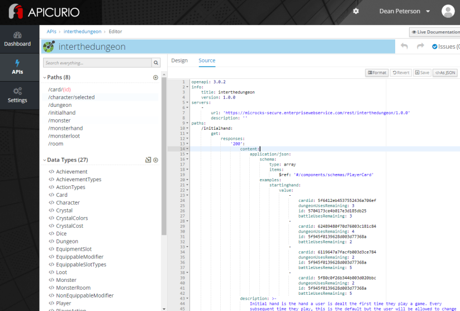This screenshot has height=311, width=460.
Task: Click the import data type icon
Action: tap(148, 160)
